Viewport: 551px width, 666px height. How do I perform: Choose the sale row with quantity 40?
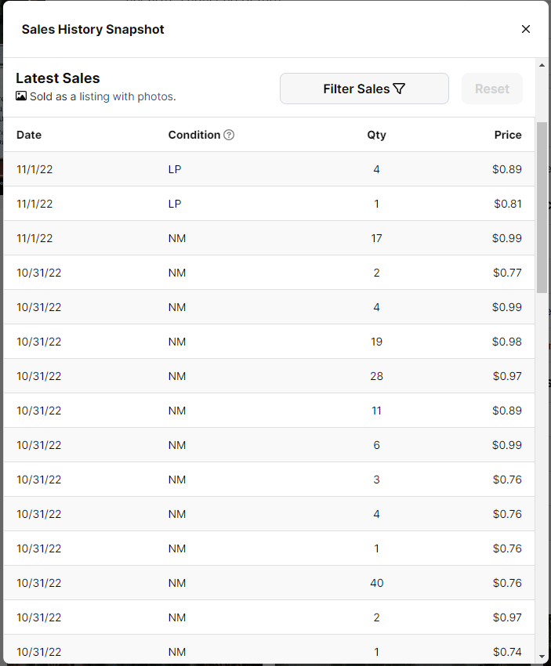[269, 583]
